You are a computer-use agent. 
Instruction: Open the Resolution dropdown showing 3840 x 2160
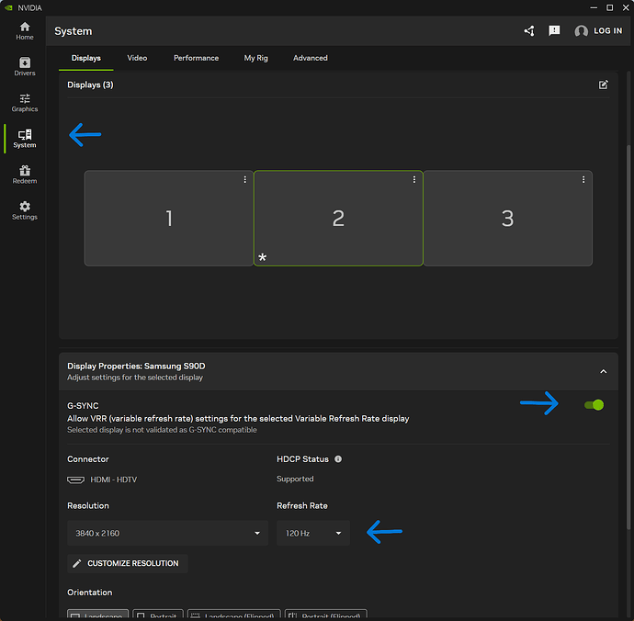tap(167, 533)
